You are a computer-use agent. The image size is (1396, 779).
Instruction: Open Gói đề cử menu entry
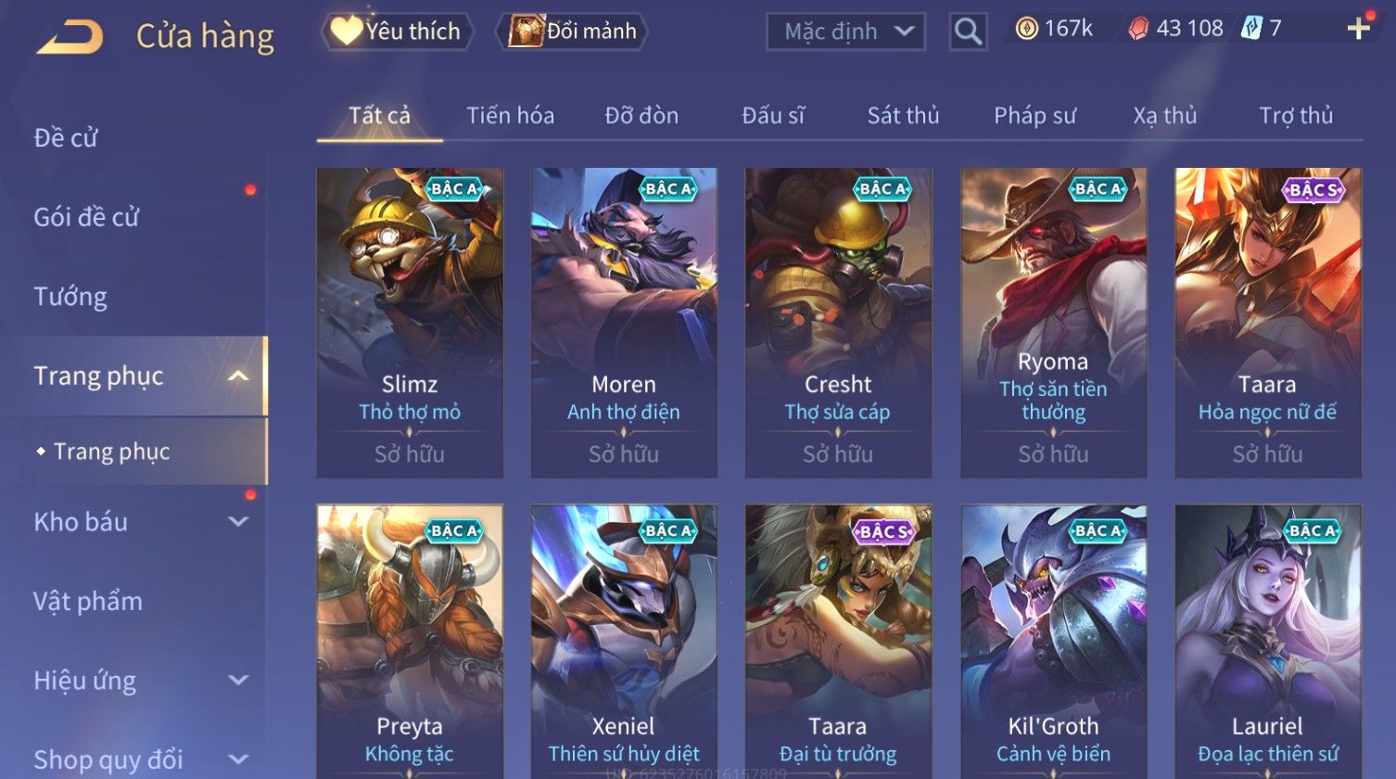[86, 217]
